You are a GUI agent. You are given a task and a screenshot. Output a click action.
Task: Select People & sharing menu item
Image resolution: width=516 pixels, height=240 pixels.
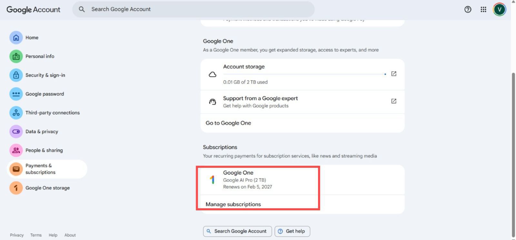tap(44, 150)
